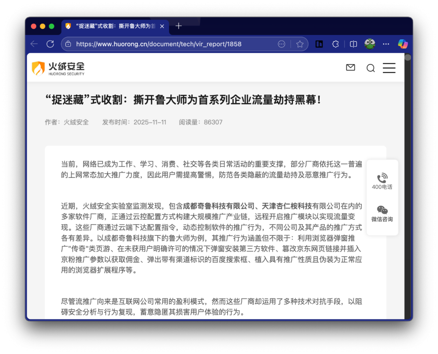Viewport: 438px width, 354px height.
Task: Open the site search magnifier
Action: [x=370, y=68]
